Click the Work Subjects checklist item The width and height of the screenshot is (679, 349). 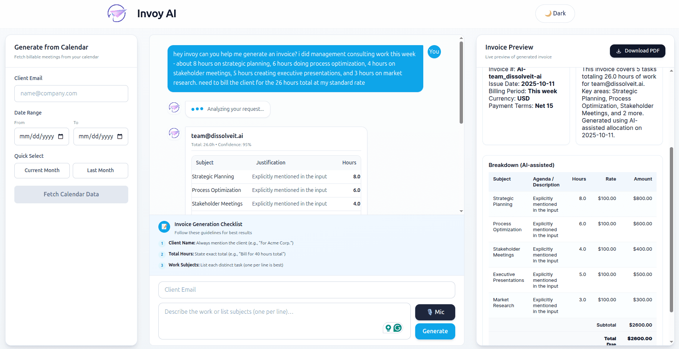pos(226,265)
